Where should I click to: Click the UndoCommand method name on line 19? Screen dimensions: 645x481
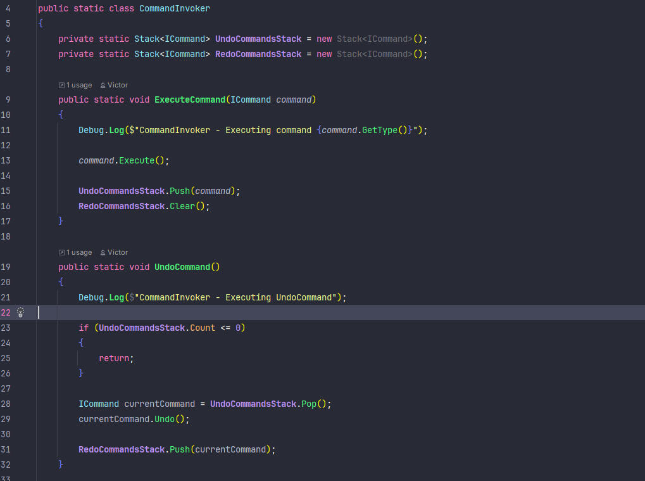pyautogui.click(x=182, y=267)
